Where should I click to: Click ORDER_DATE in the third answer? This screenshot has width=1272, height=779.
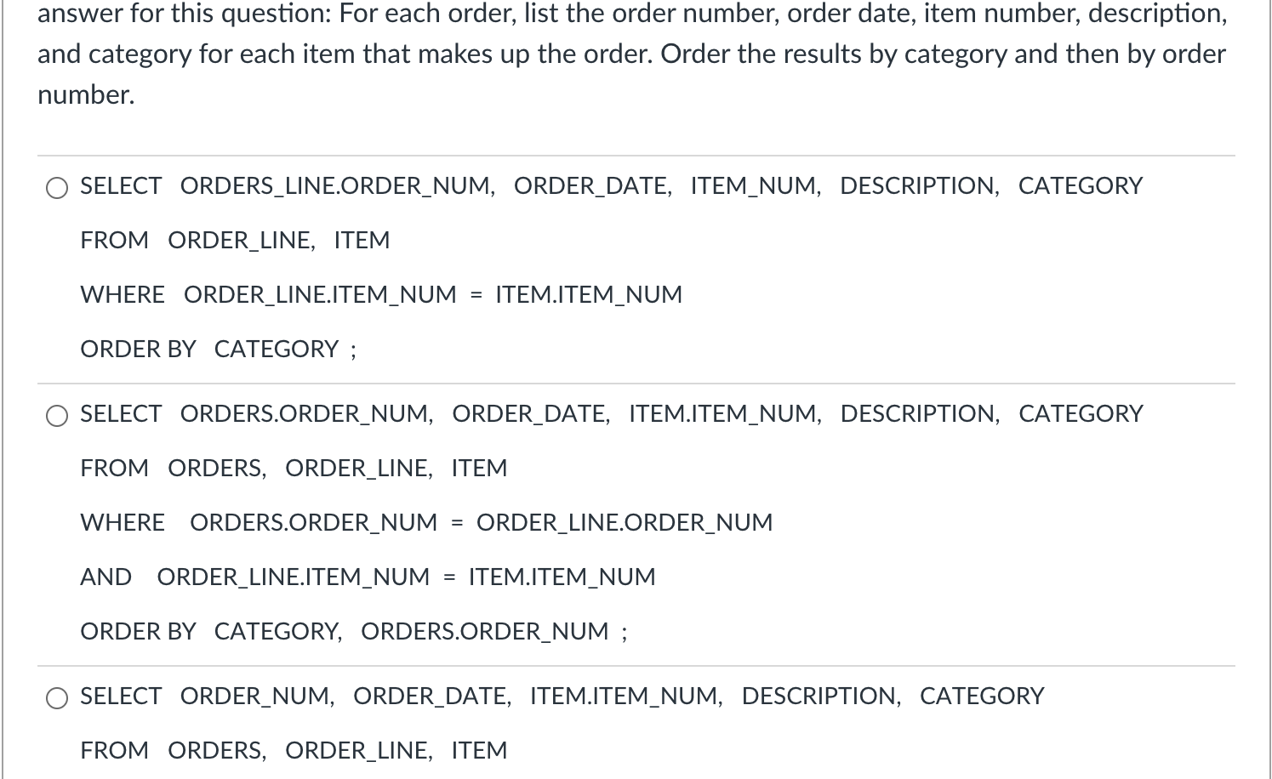click(431, 696)
